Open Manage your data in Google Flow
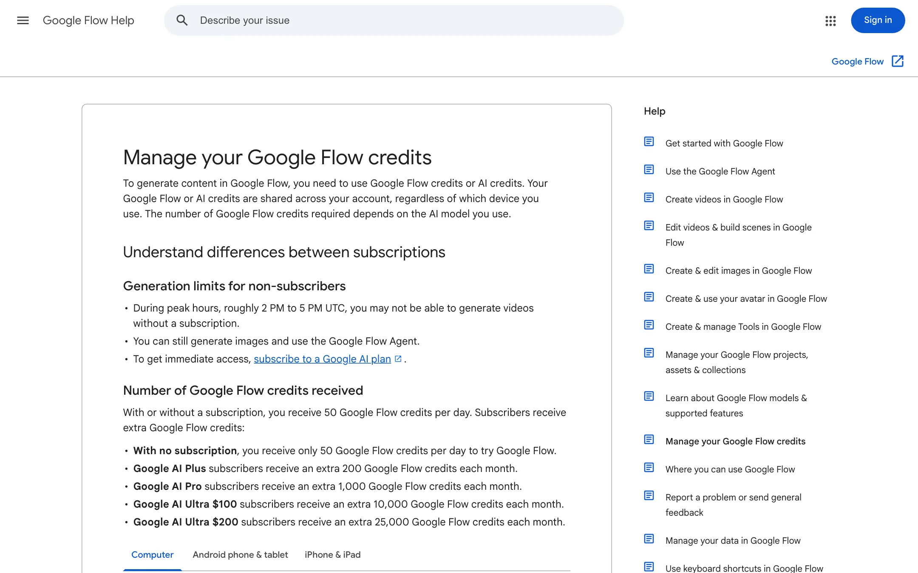Image resolution: width=918 pixels, height=573 pixels. point(733,541)
